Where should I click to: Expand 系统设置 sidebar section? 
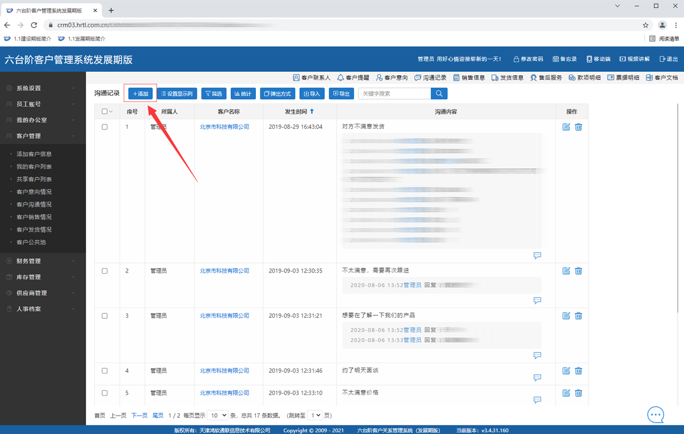point(43,88)
